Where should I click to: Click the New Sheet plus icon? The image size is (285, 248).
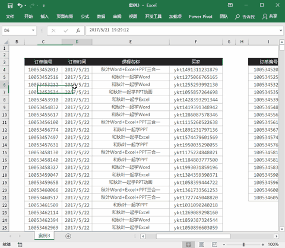click(68, 236)
